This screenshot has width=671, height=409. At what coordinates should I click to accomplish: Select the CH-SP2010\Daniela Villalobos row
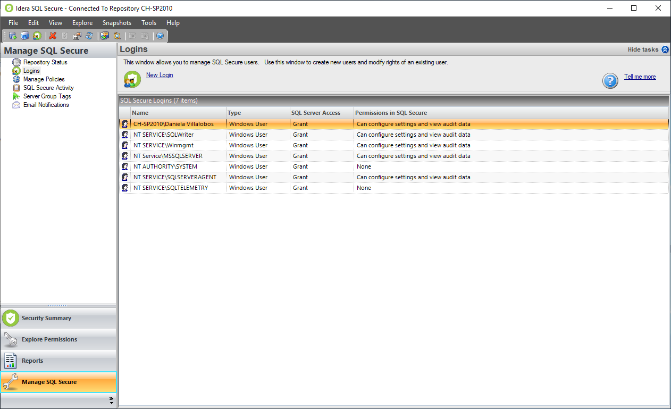[x=394, y=124]
